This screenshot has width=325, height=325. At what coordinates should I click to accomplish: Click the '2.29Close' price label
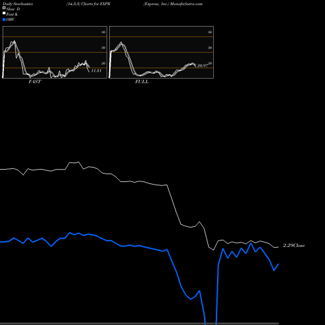(x=294, y=245)
